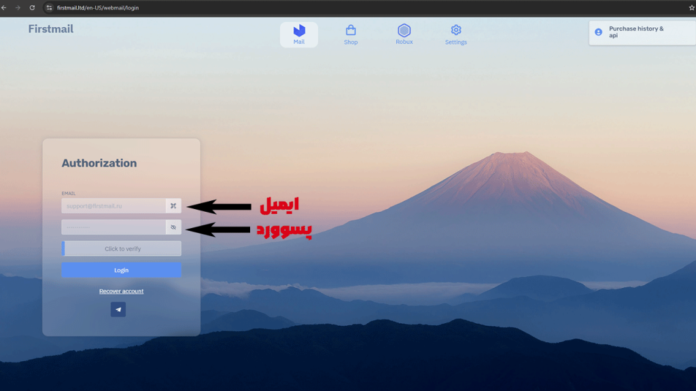Open the Mail tab
The width and height of the screenshot is (696, 391).
coord(299,35)
